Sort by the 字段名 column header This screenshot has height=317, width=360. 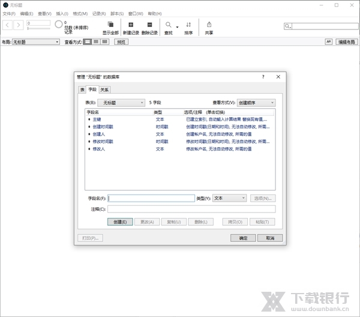coord(119,112)
